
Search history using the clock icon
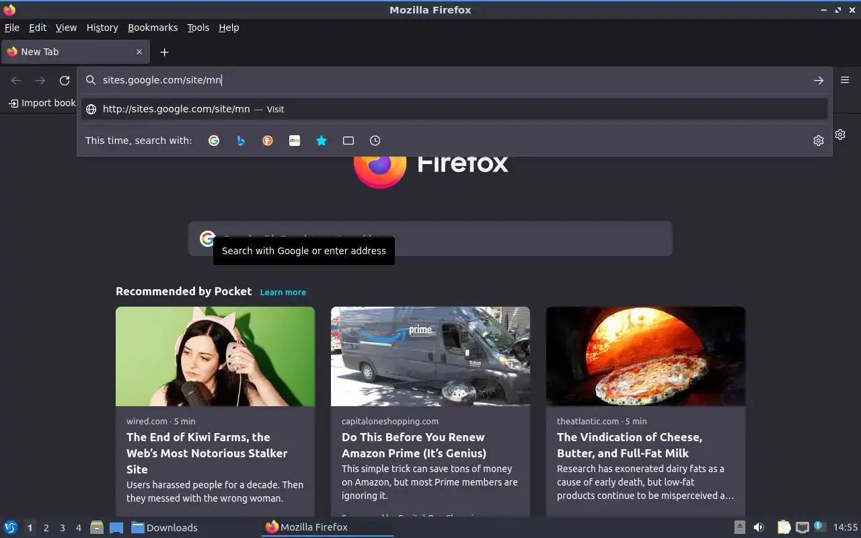pyautogui.click(x=375, y=141)
